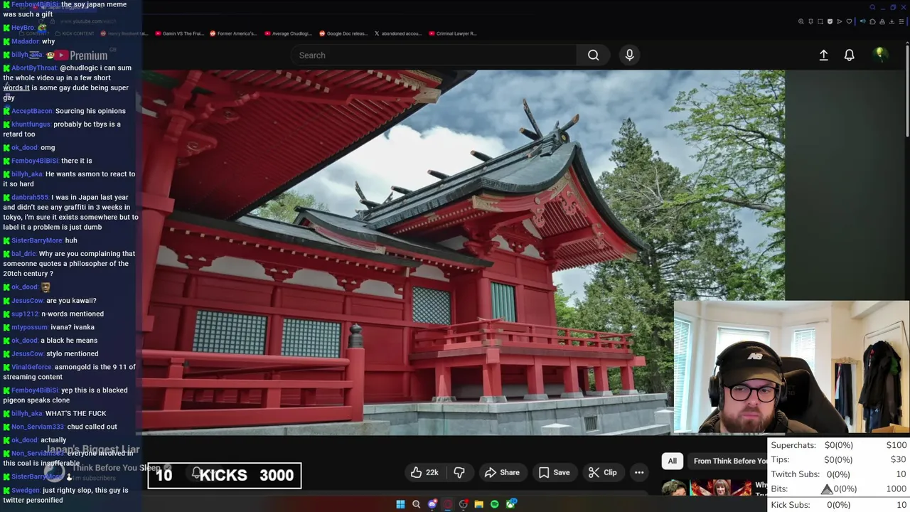The image size is (910, 512).
Task: Click the 'Superchats:' goal label
Action: [793, 445]
